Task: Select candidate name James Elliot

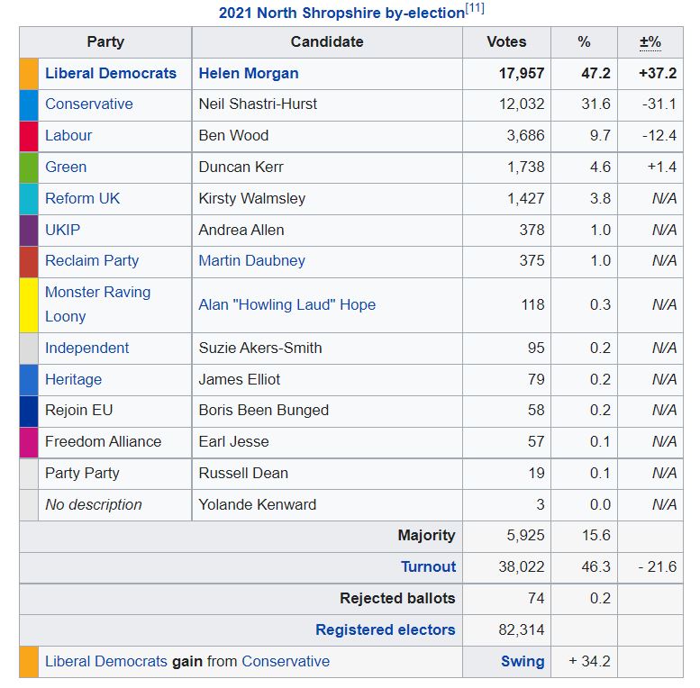Action: (240, 380)
